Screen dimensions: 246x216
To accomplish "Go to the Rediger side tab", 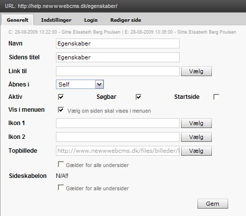I will coord(126,20).
